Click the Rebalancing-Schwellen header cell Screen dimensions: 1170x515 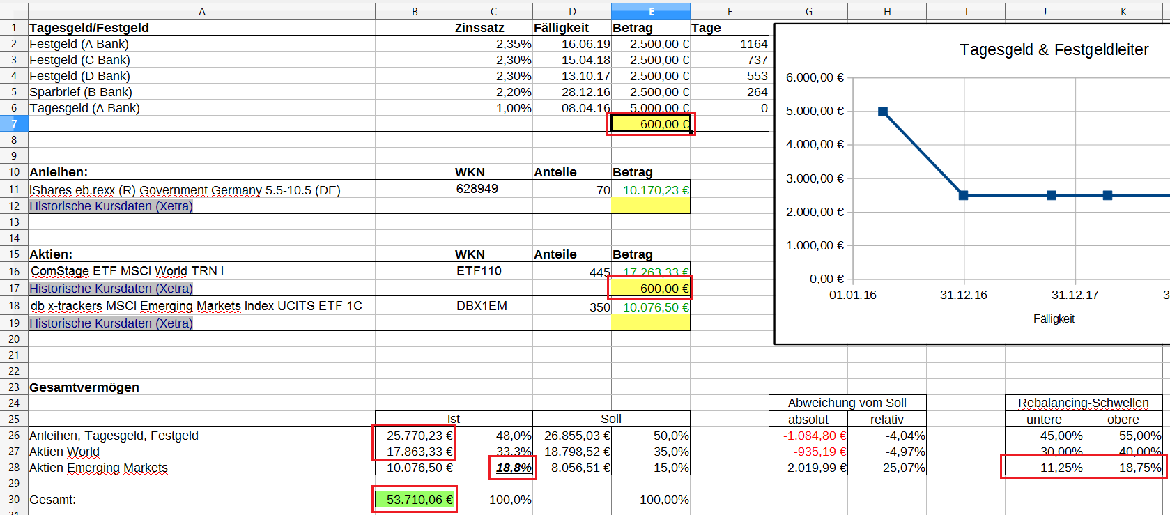[x=1083, y=403]
